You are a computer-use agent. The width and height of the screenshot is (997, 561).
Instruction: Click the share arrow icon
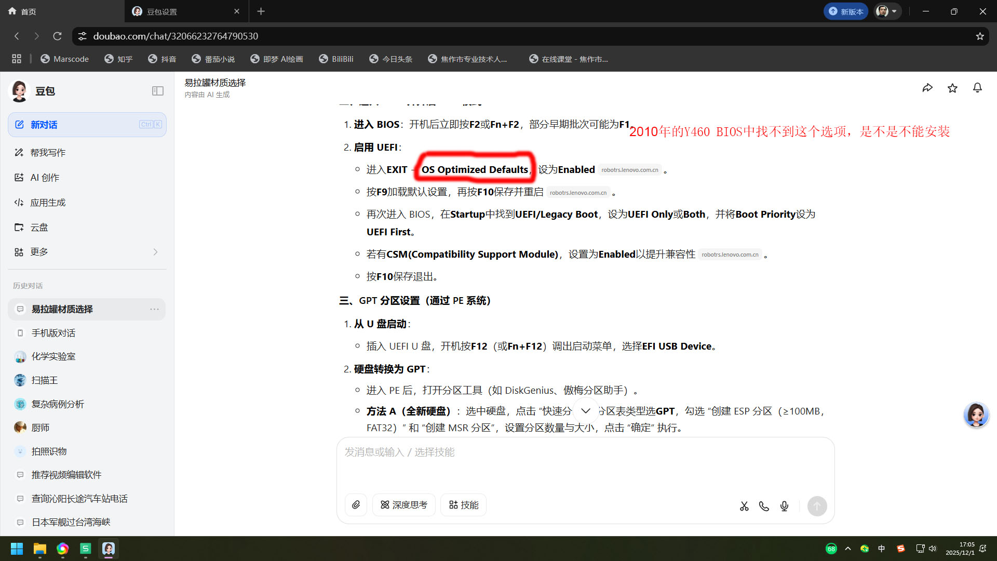pos(927,88)
